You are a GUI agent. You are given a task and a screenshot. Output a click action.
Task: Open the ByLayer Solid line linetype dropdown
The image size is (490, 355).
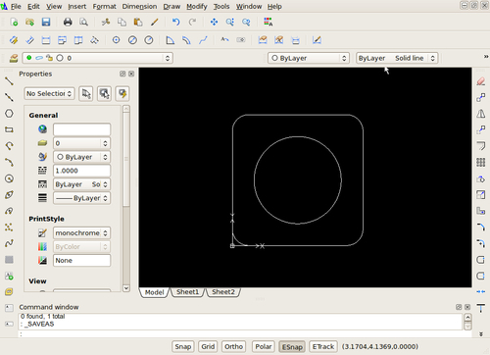pyautogui.click(x=397, y=58)
